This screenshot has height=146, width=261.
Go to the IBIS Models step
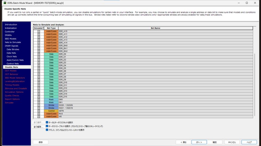(x=11, y=39)
